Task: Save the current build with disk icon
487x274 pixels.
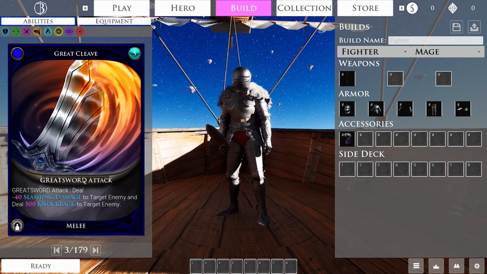Action: 456,27
